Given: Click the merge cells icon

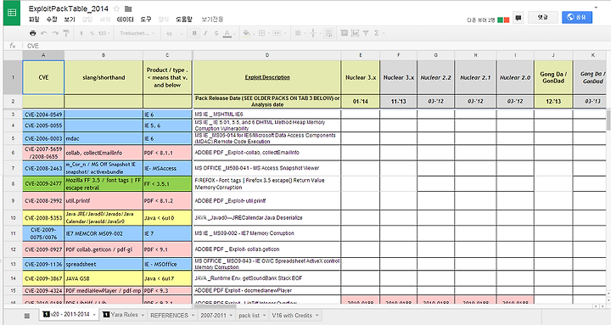Looking at the screenshot, I should tap(277, 33).
